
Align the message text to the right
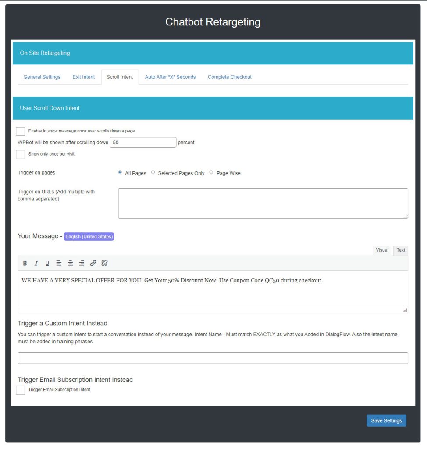[x=82, y=263]
